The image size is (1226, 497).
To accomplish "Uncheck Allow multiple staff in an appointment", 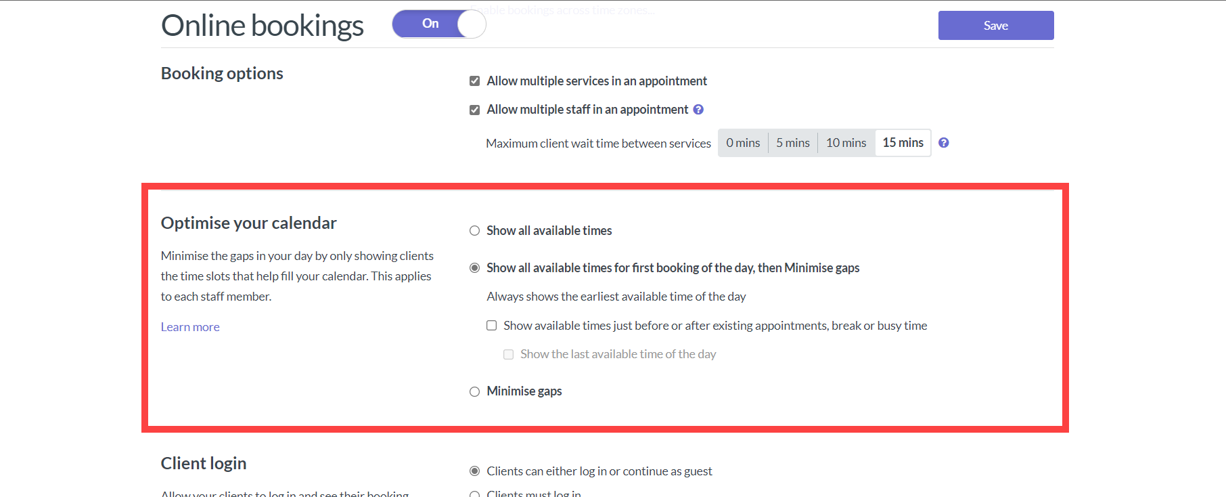I will click(475, 110).
